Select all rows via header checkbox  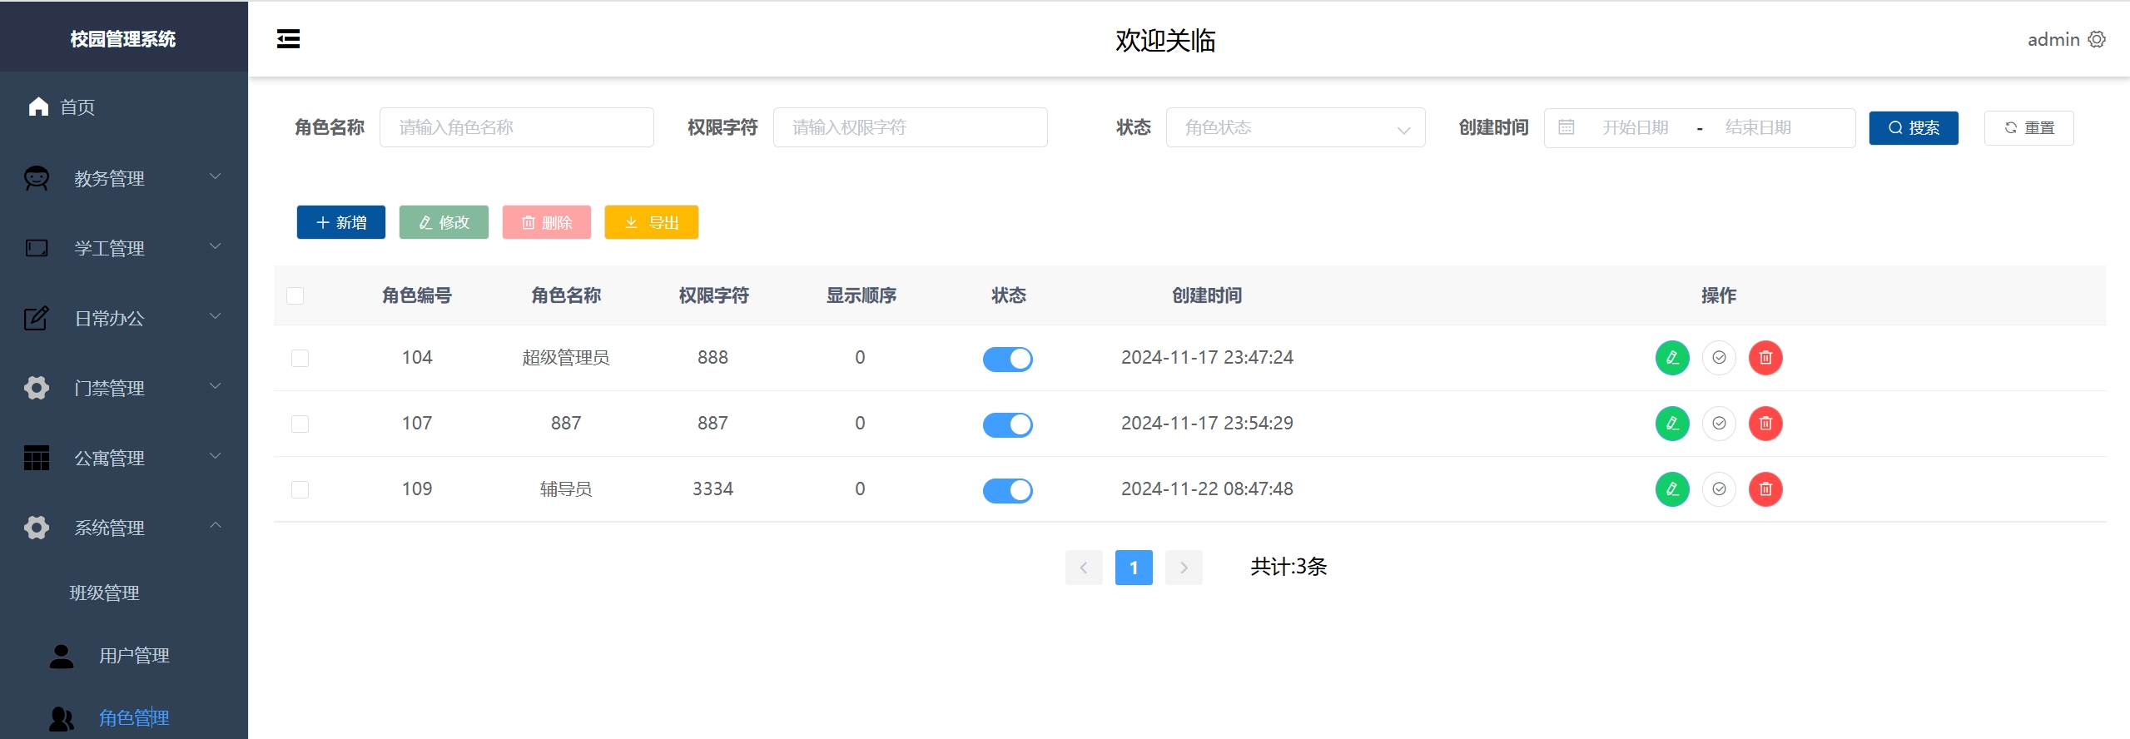(x=295, y=295)
